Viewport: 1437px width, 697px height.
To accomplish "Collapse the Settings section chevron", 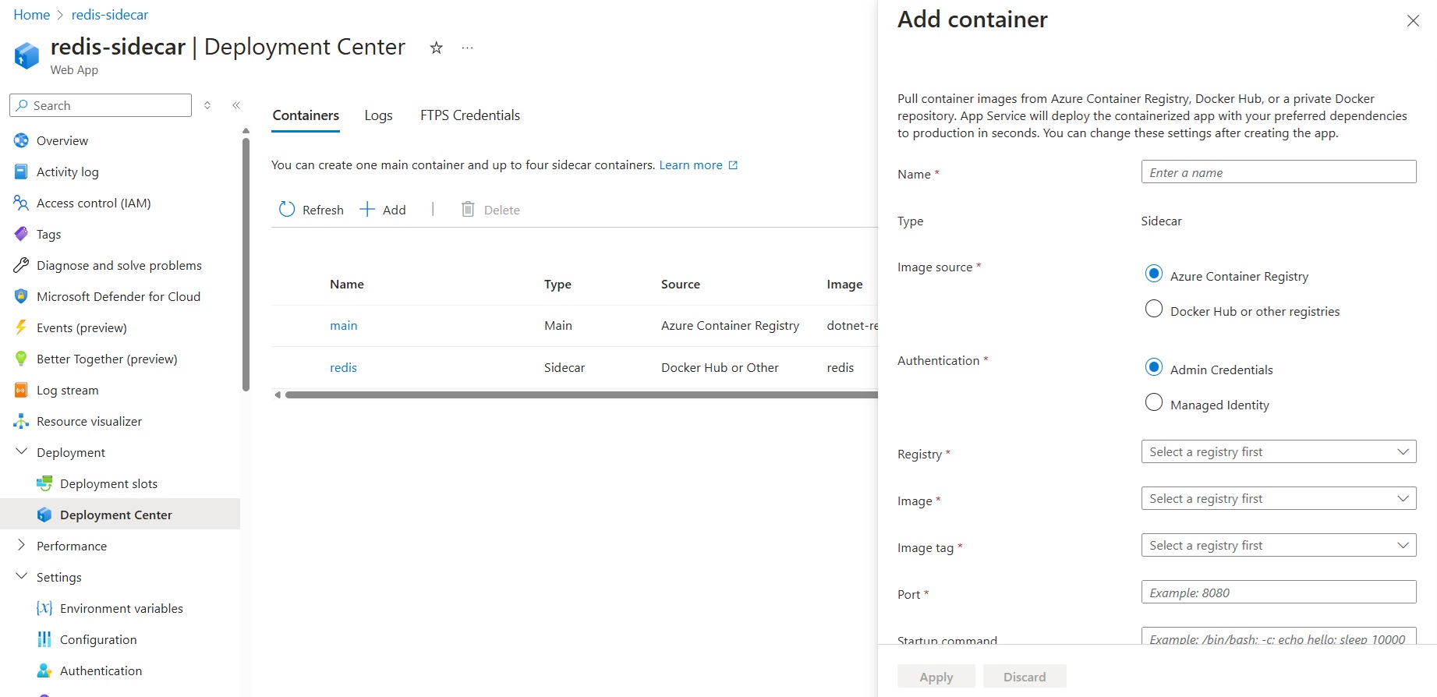I will tap(21, 576).
